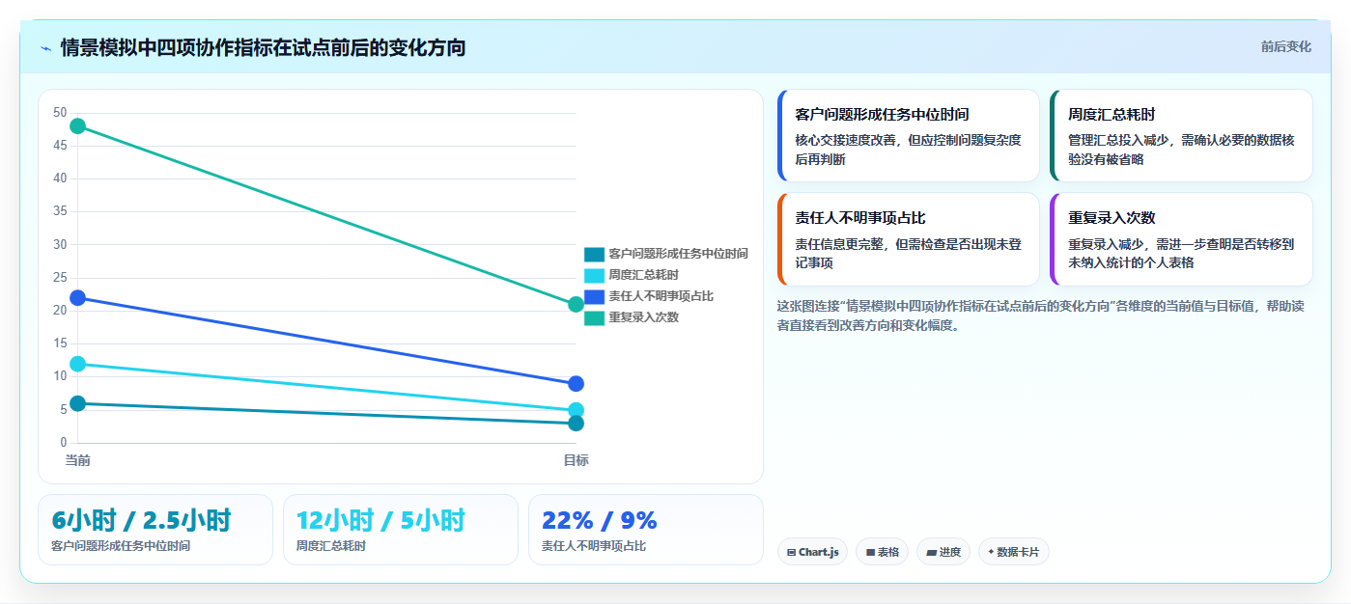Click the y-axis value 25
This screenshot has height=604, width=1351.
(x=60, y=278)
